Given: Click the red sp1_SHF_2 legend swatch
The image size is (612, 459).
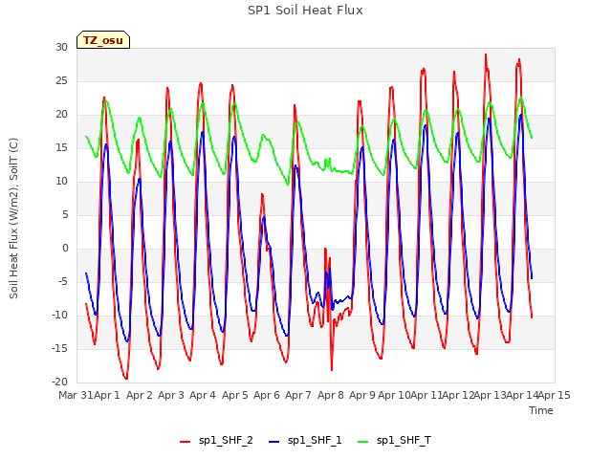Looking at the screenshot, I should (x=185, y=441).
